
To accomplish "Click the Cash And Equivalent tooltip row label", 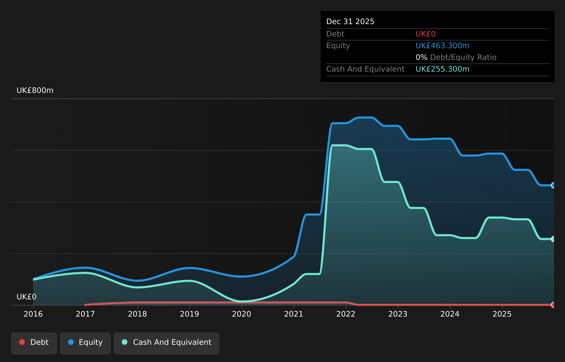I will pyautogui.click(x=365, y=69).
